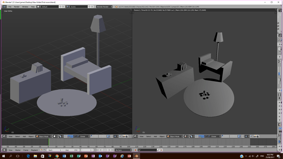Open timeline Playback menu

tap(34, 150)
